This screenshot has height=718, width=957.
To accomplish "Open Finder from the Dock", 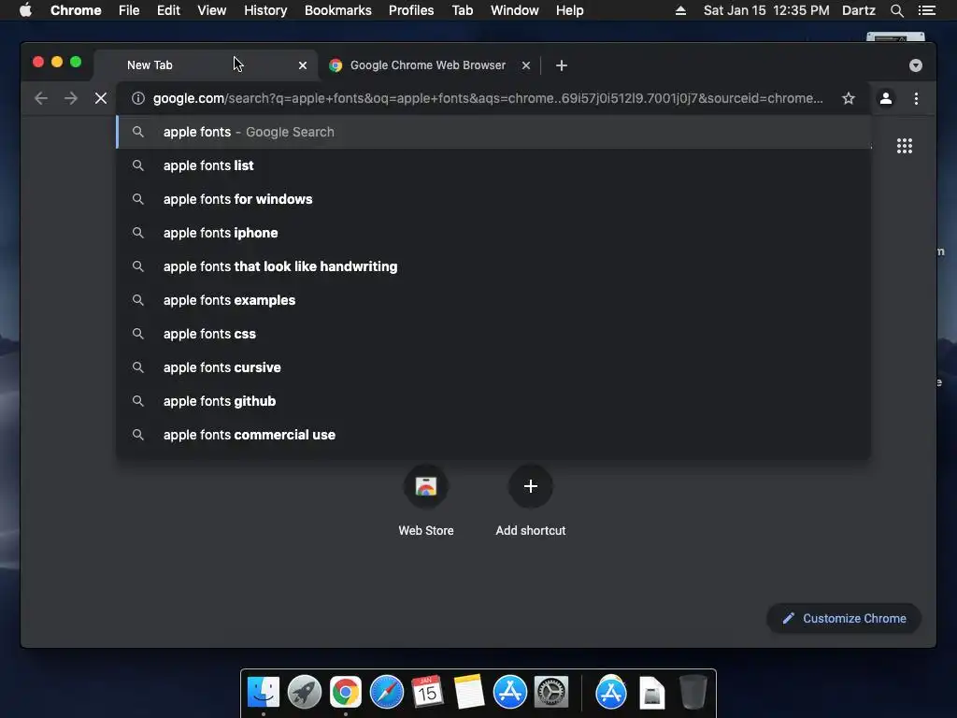I will click(x=264, y=693).
